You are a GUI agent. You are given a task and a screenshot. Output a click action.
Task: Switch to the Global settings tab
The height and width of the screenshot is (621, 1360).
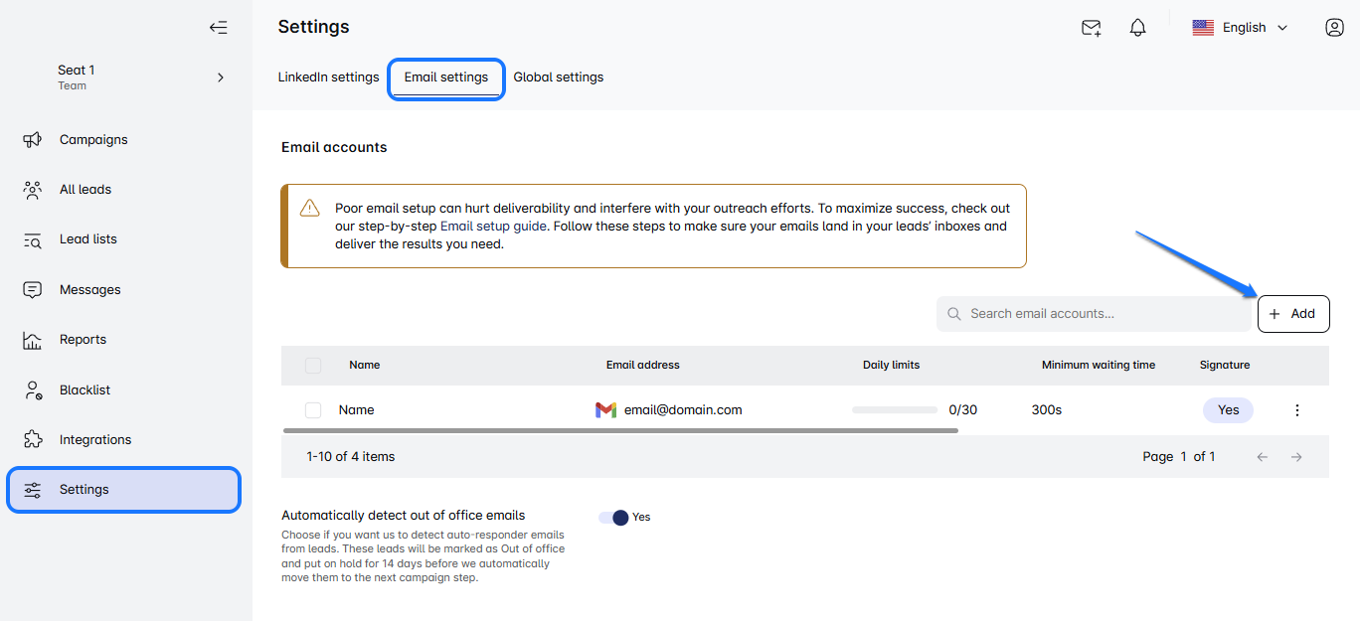(558, 78)
